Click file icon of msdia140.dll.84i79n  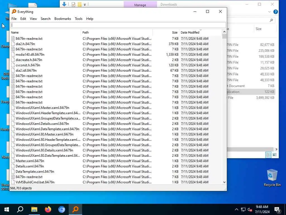13,55
